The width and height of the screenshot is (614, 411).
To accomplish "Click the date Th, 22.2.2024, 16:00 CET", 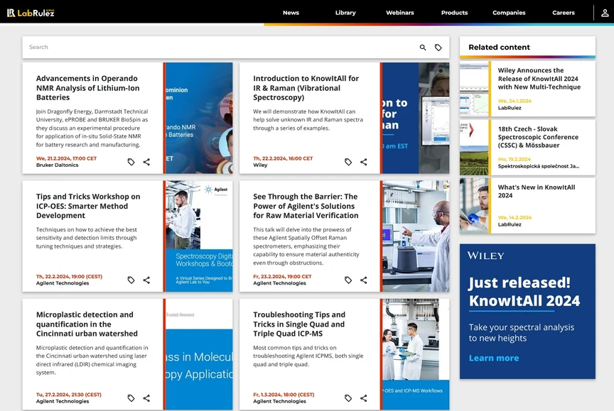I will [x=283, y=158].
